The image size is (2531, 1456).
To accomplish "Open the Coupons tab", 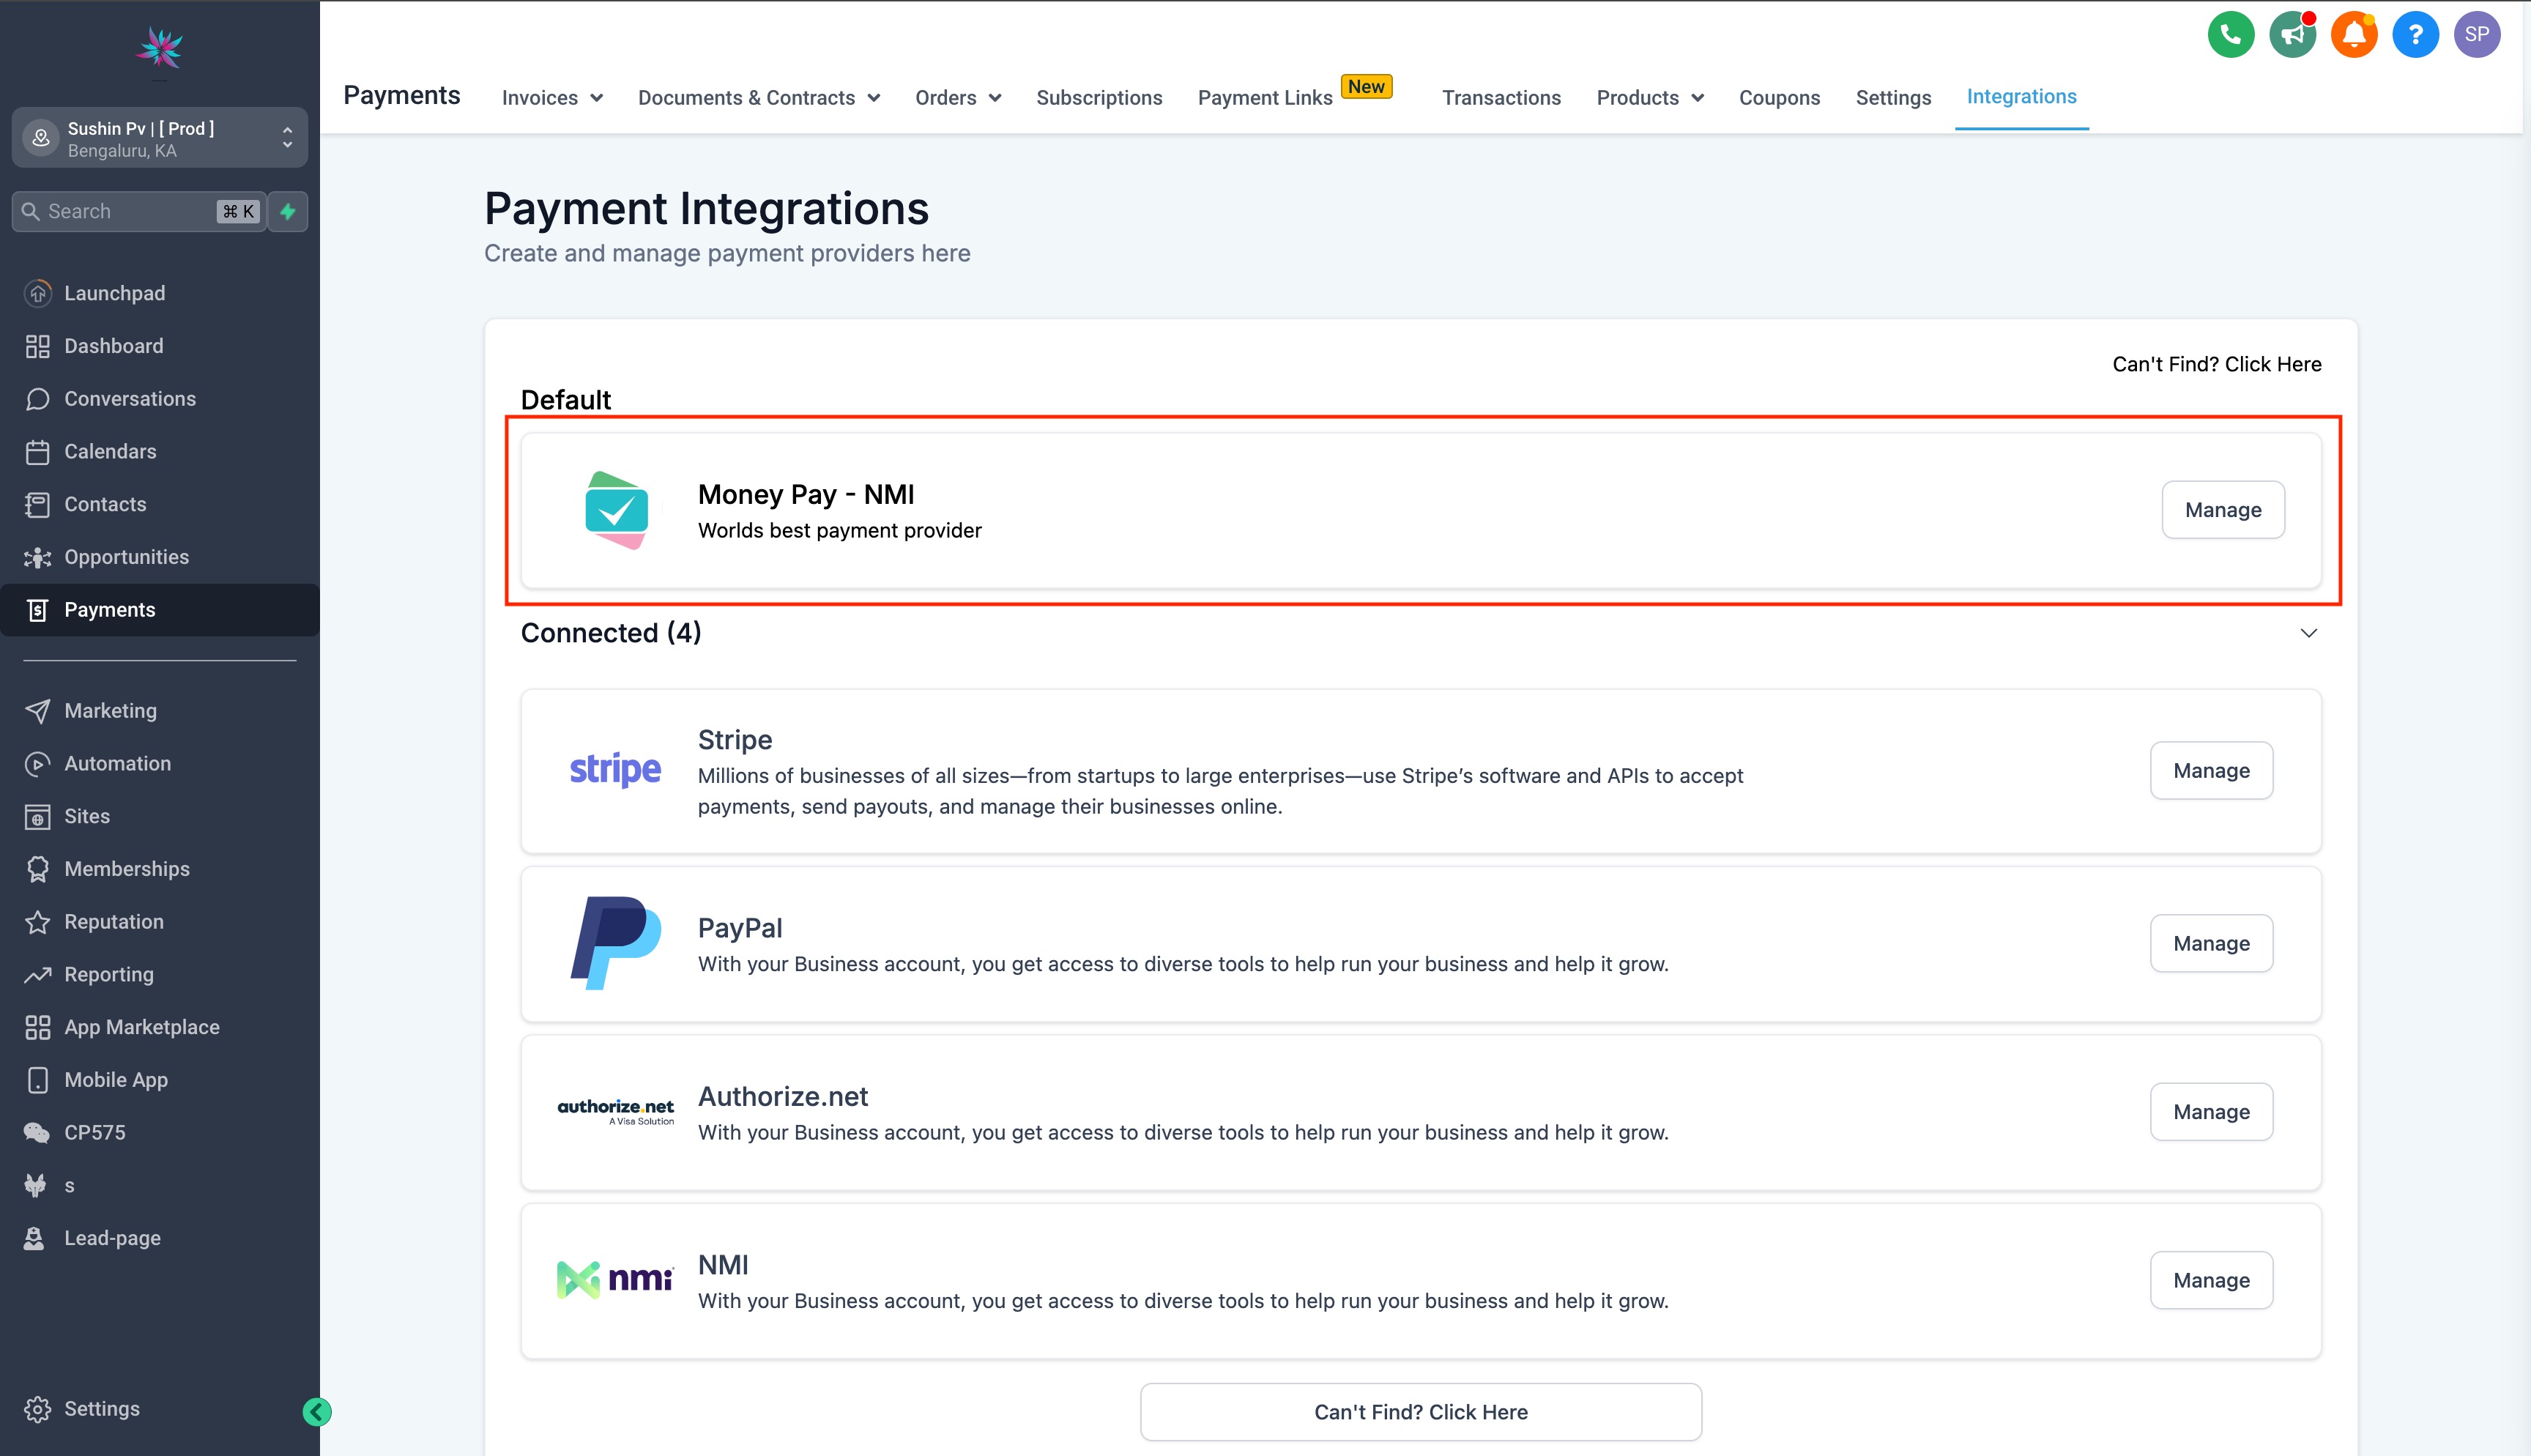I will click(x=1780, y=98).
